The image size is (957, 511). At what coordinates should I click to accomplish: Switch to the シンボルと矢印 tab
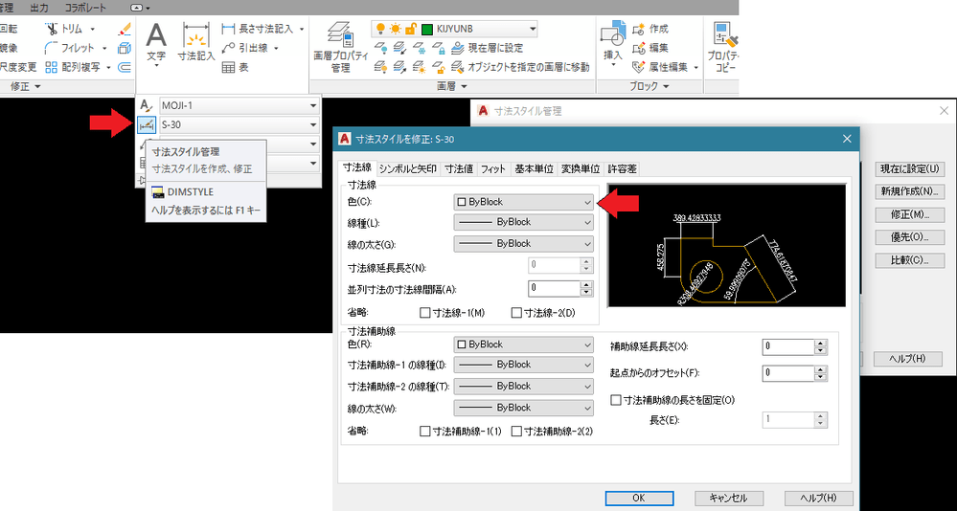point(408,169)
